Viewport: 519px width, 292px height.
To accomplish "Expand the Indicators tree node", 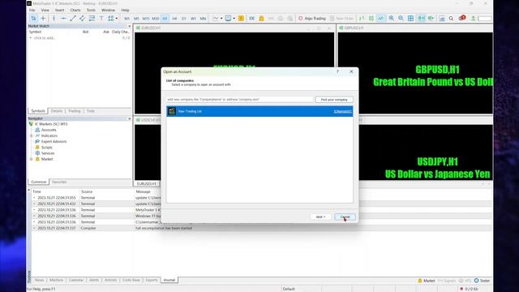I will (x=32, y=135).
